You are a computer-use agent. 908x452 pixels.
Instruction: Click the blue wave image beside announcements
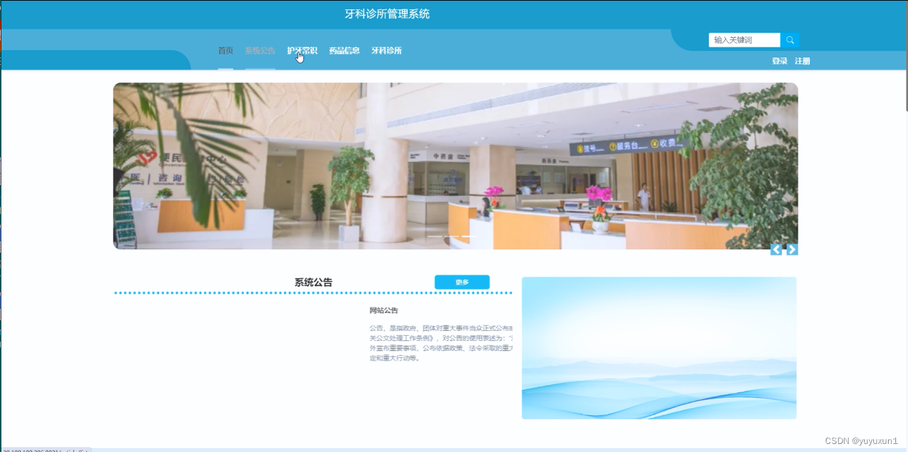659,348
